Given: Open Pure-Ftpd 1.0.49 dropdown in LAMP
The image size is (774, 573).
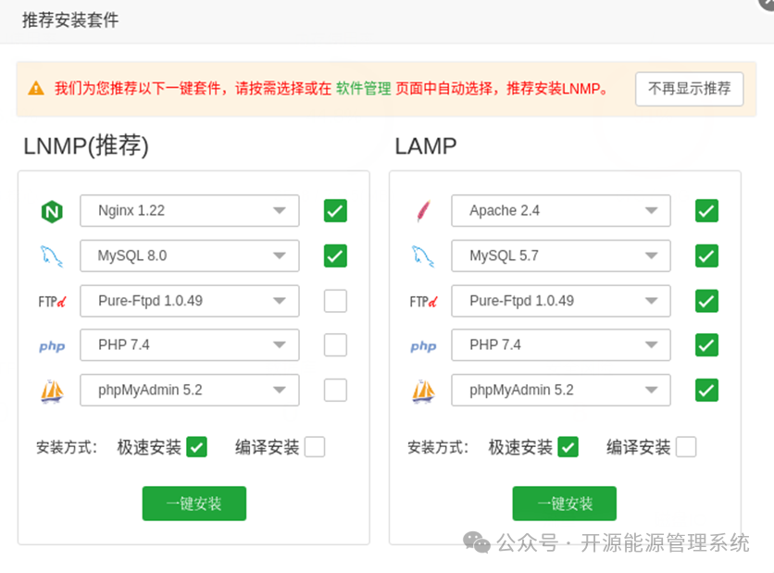Looking at the screenshot, I should (x=561, y=301).
